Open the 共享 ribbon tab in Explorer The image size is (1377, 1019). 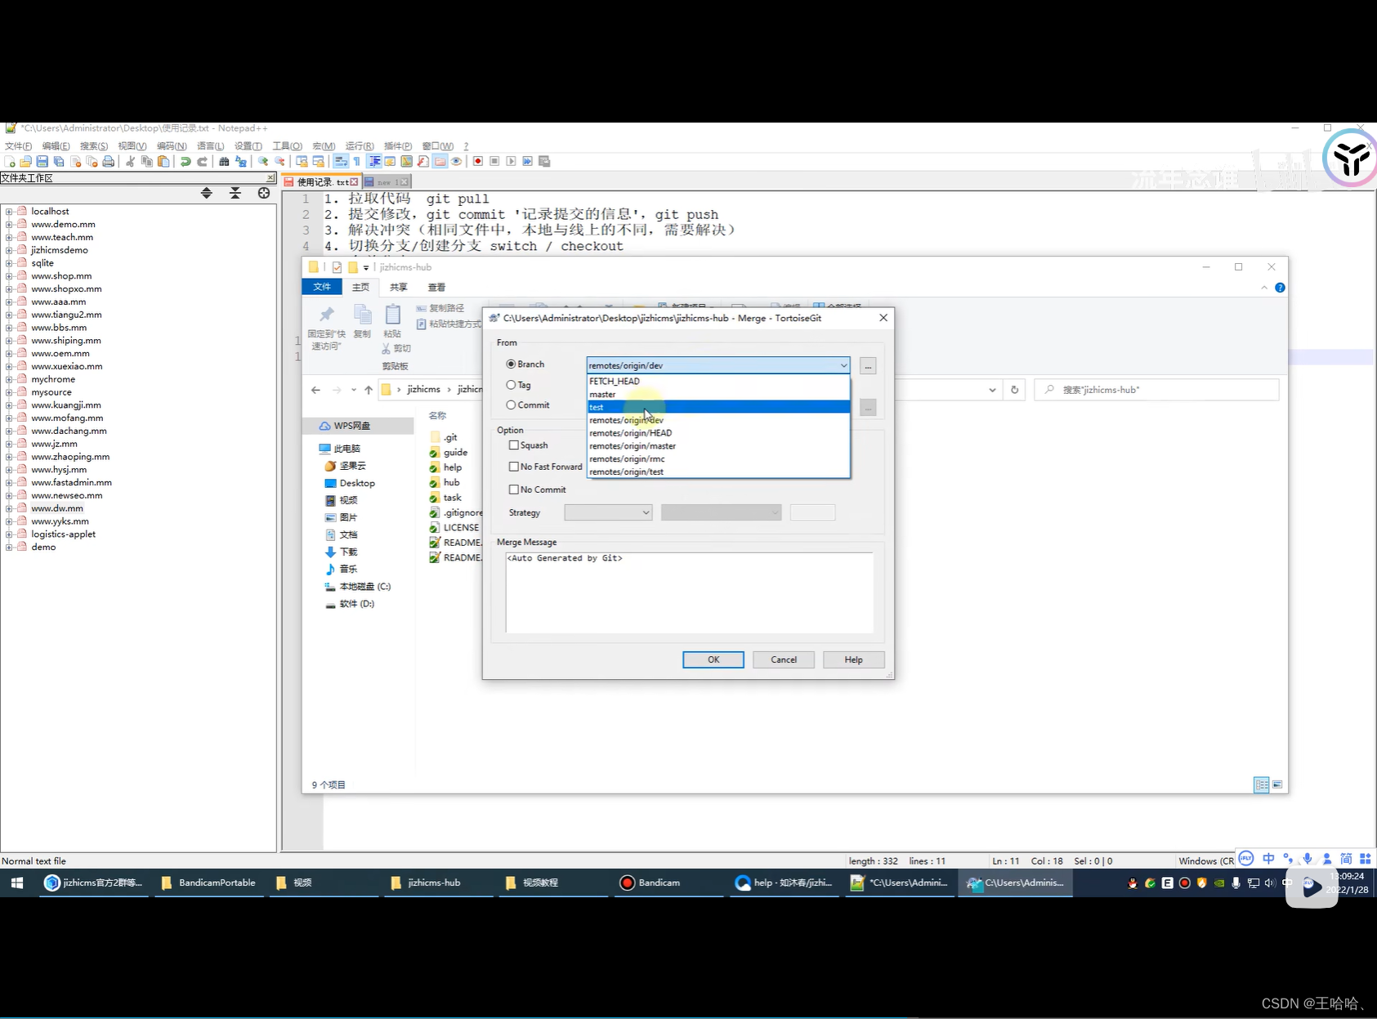click(x=398, y=288)
